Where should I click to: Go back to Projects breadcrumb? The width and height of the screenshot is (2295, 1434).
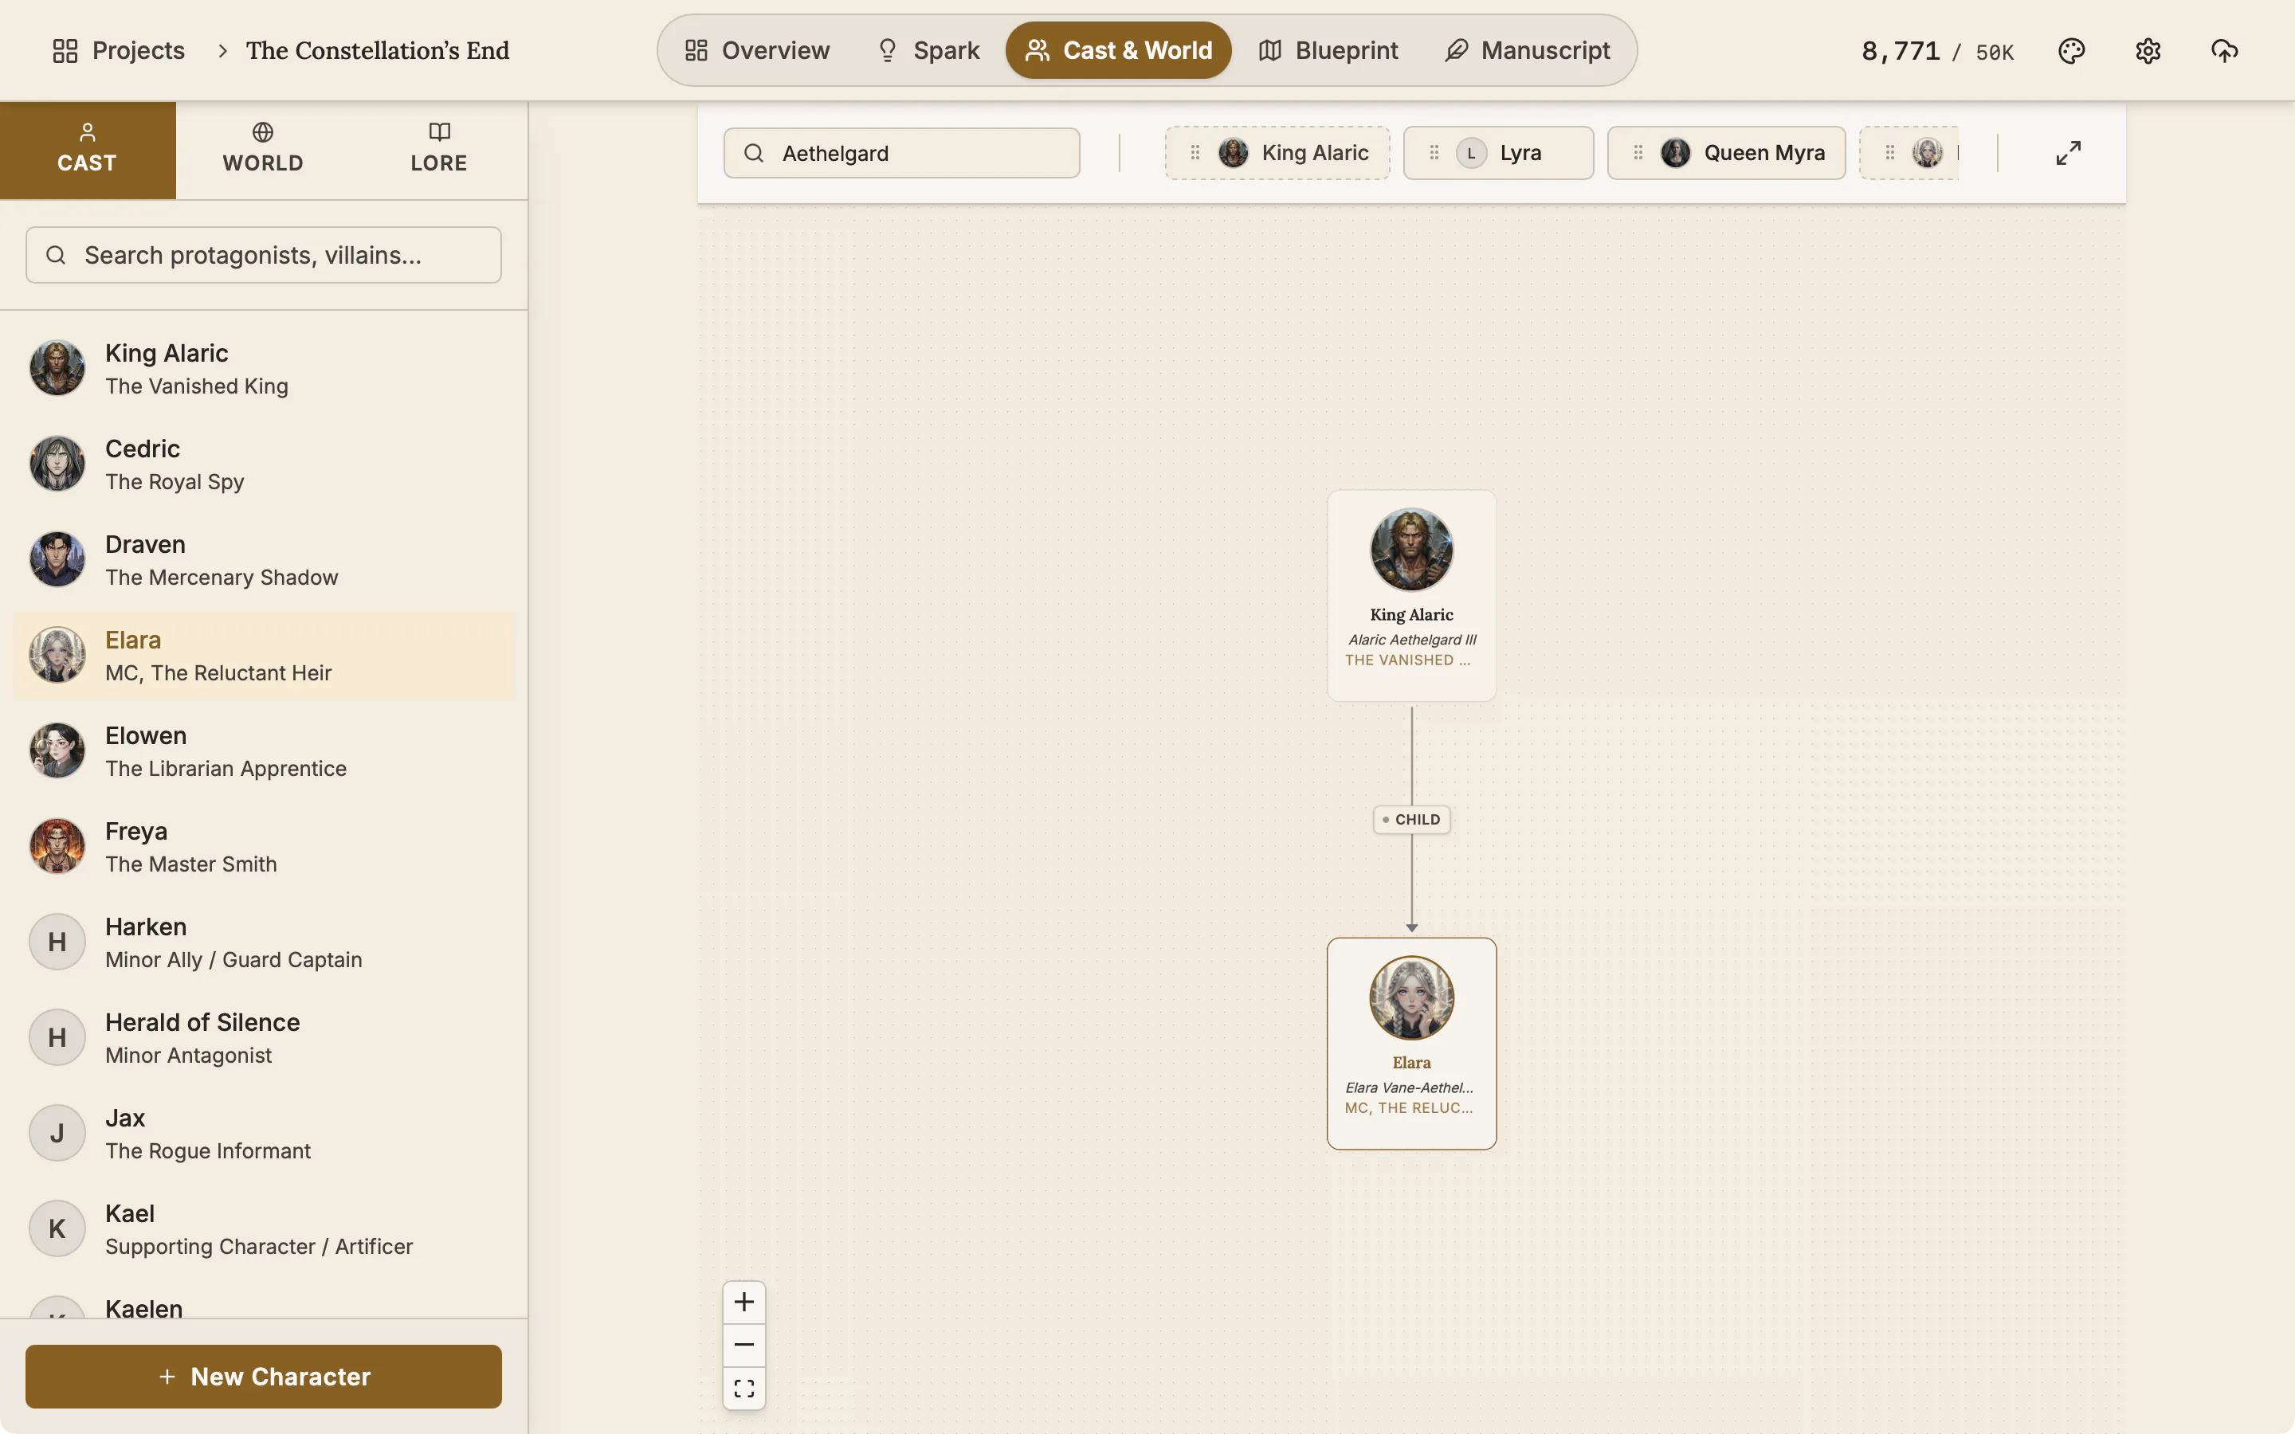tap(119, 50)
